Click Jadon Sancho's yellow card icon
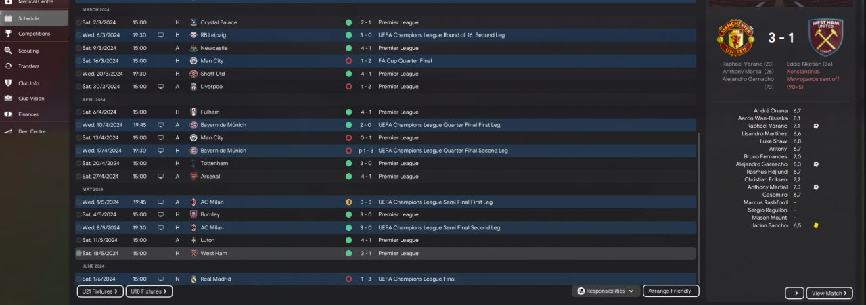866x305 pixels. (x=817, y=225)
